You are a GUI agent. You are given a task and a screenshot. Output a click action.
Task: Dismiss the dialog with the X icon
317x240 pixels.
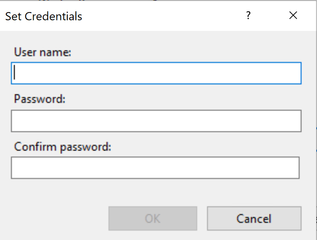[293, 16]
